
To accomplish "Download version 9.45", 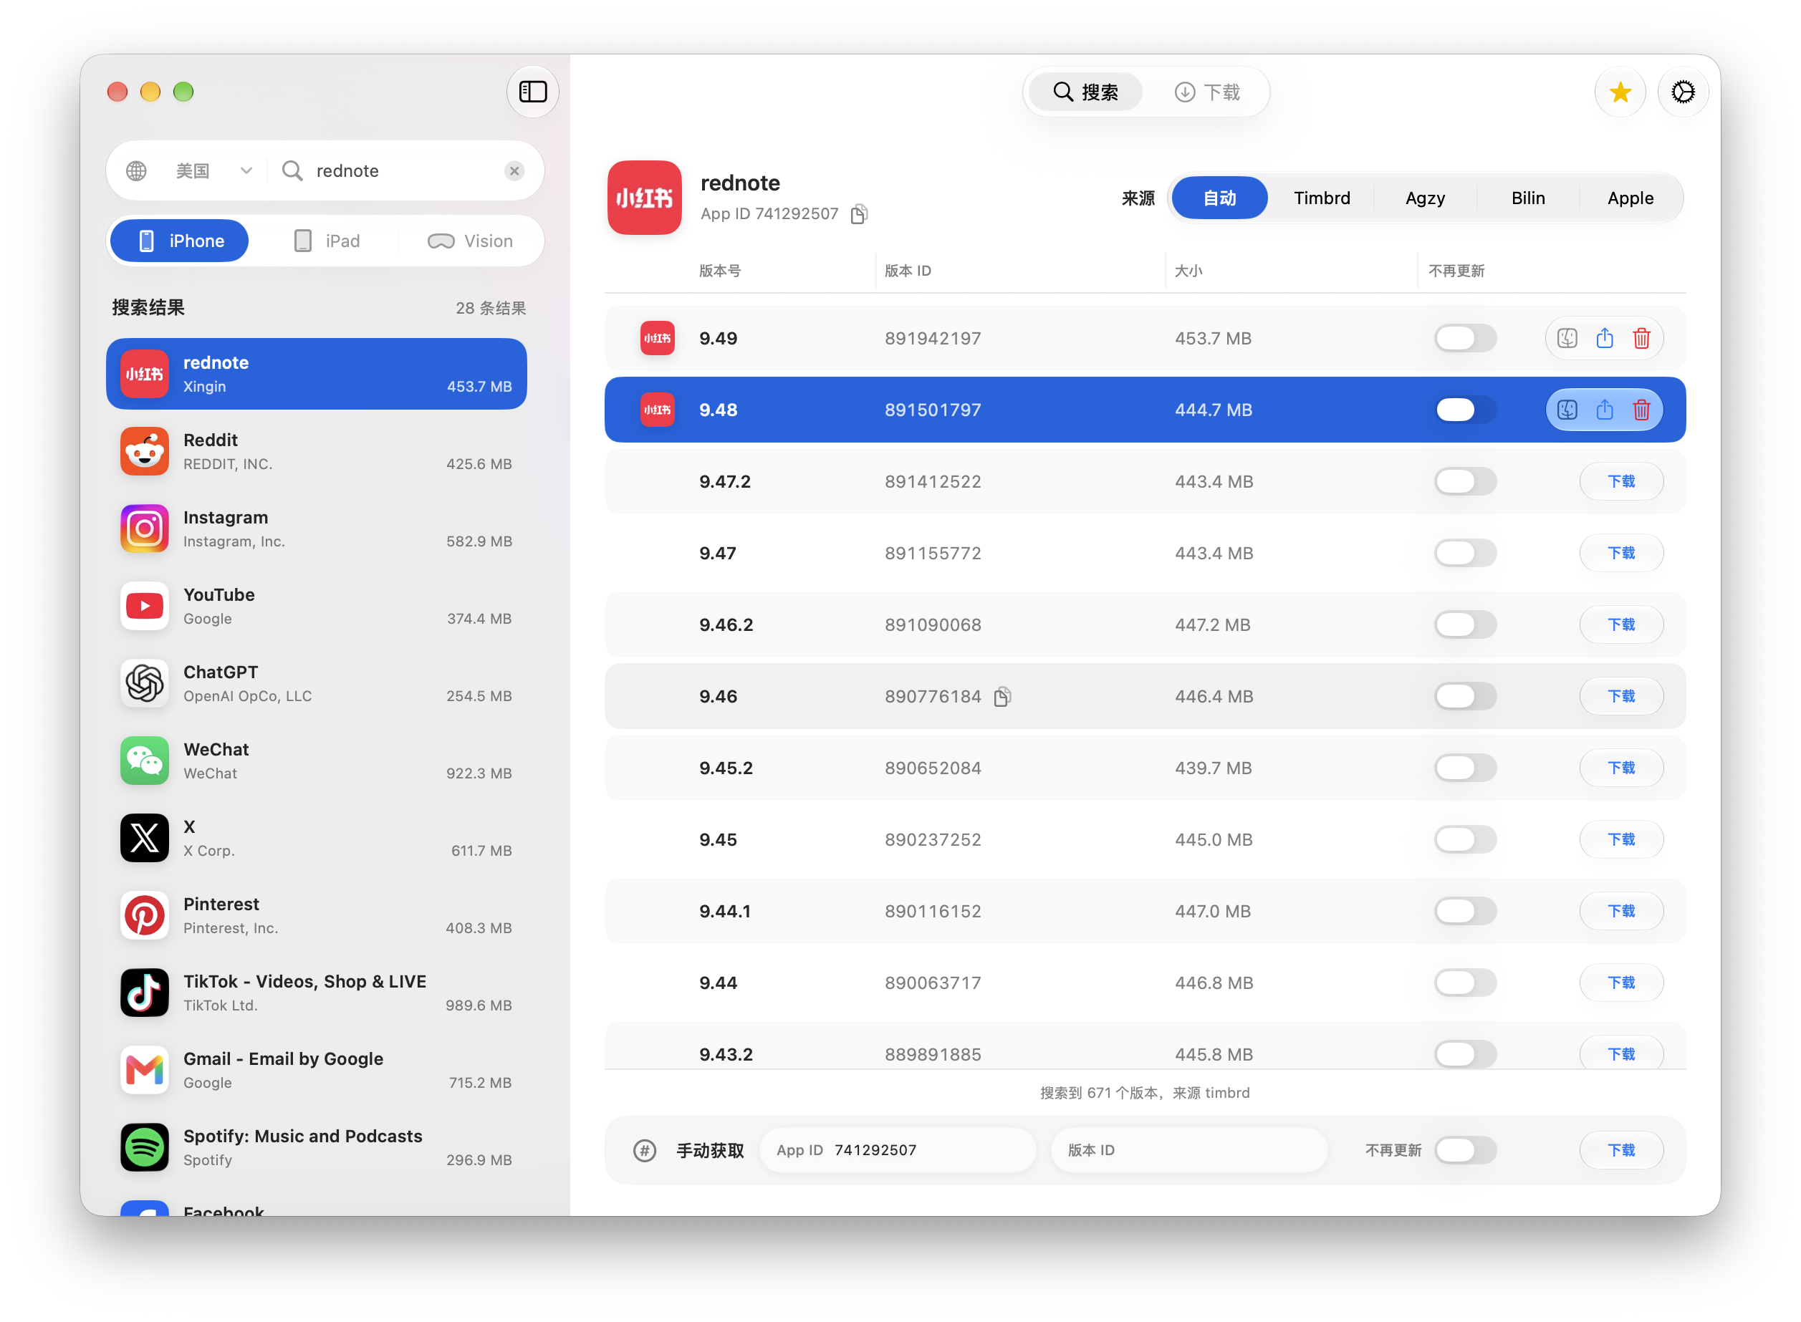I will coord(1621,839).
